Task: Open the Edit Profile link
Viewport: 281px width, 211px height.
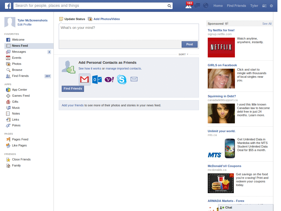Action: pos(24,24)
